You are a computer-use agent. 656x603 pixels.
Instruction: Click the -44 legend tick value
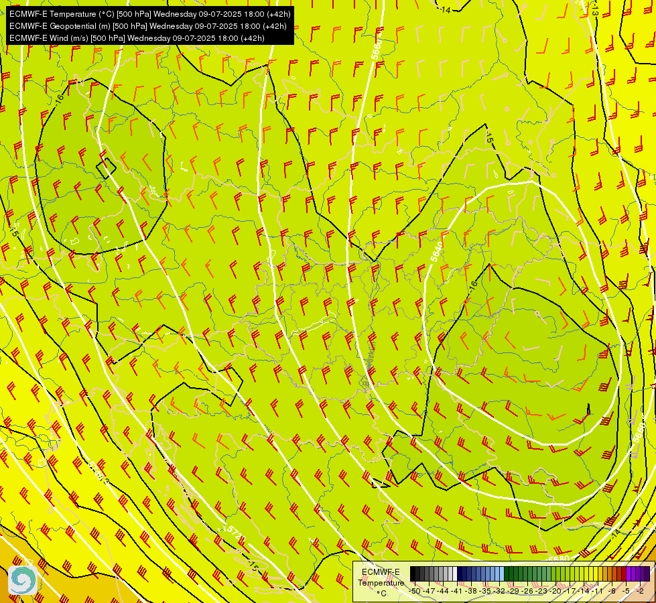coord(443,591)
